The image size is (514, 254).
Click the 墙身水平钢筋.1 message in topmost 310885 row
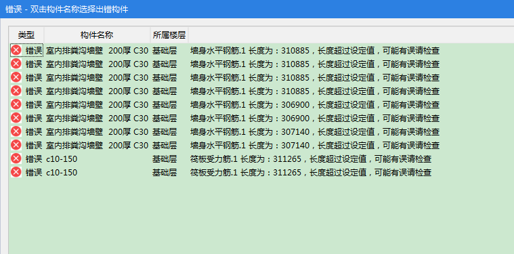click(315, 51)
